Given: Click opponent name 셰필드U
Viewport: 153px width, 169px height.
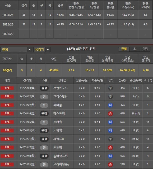Looking at the screenshot, I should pos(59,139).
